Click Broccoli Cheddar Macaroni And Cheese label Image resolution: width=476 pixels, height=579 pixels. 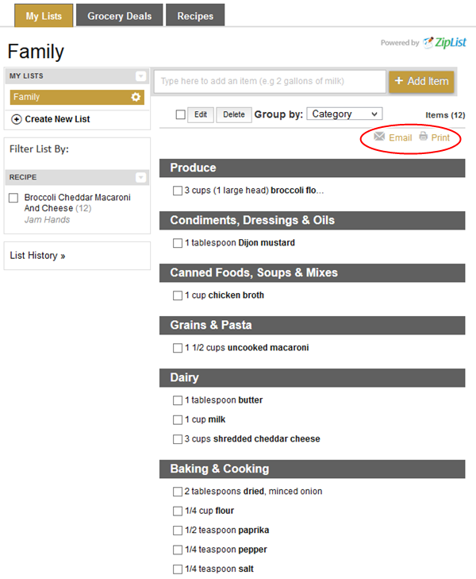(x=78, y=203)
